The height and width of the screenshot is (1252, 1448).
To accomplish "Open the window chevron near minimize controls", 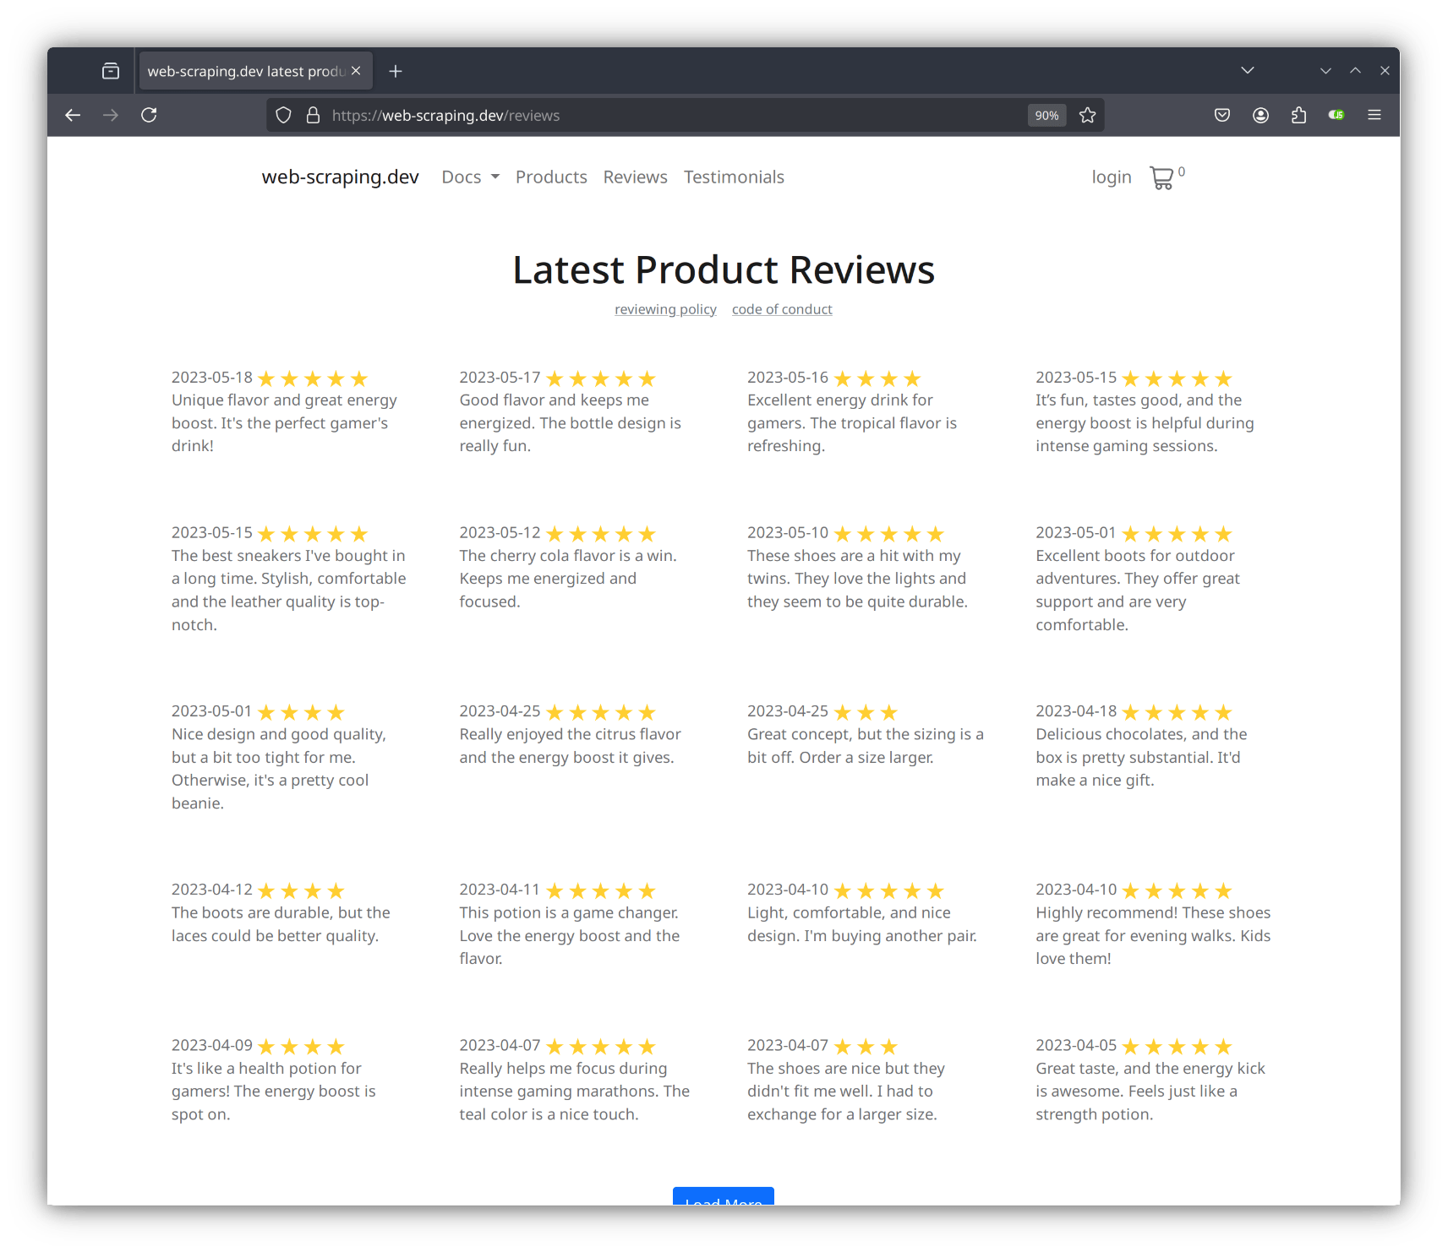I will (x=1325, y=70).
